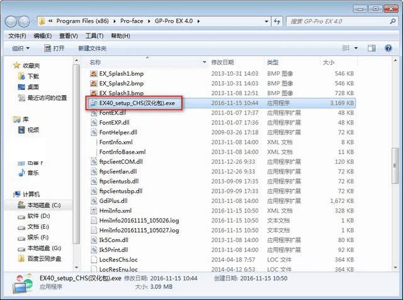The width and height of the screenshot is (403, 300).
Task: Select the 文档 (E:) drive
Action: [33, 227]
